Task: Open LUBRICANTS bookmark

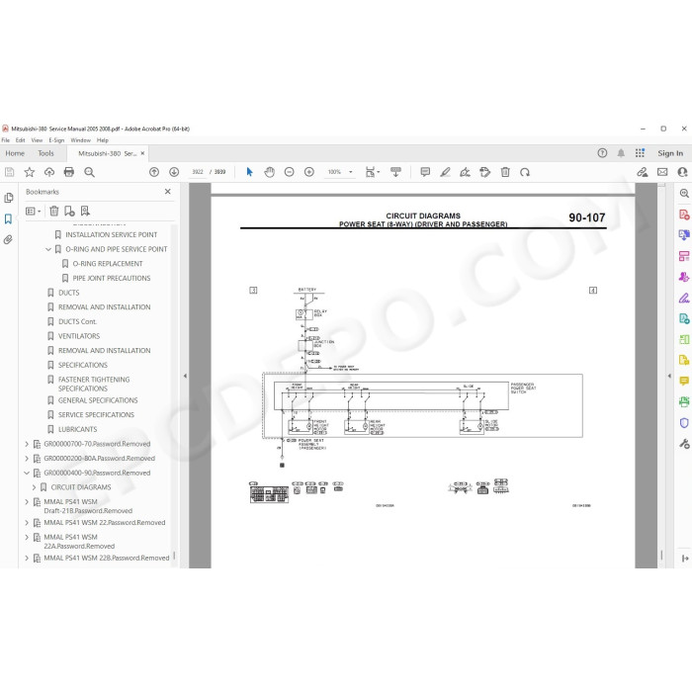Action: pos(78,429)
